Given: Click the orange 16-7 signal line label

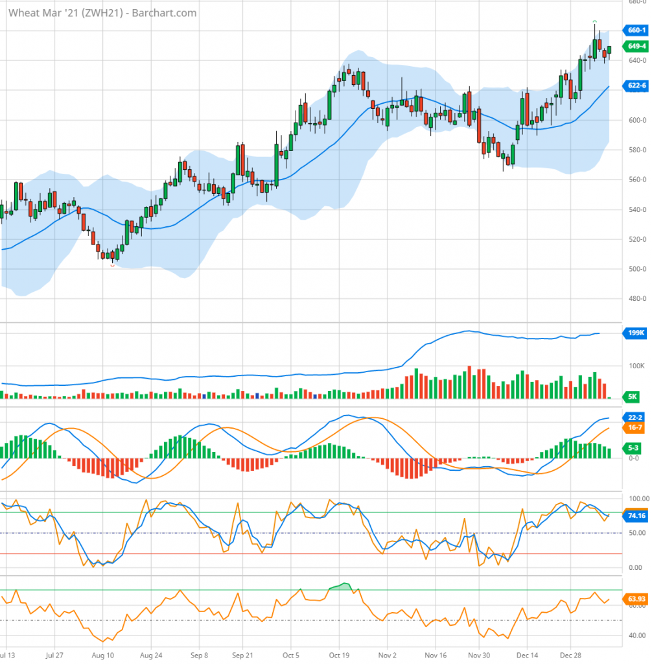Looking at the screenshot, I should coord(634,428).
